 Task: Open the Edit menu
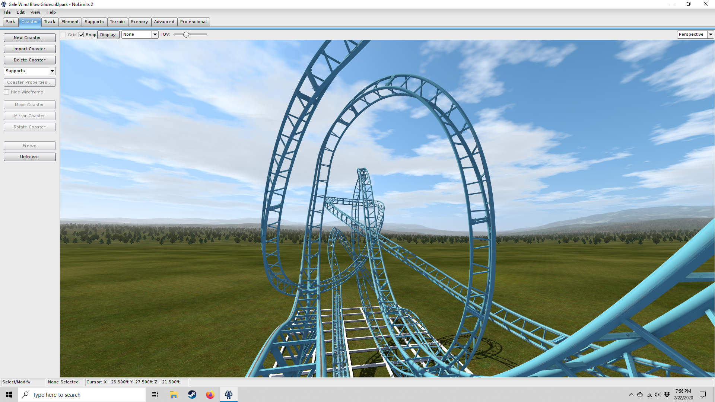coord(20,12)
